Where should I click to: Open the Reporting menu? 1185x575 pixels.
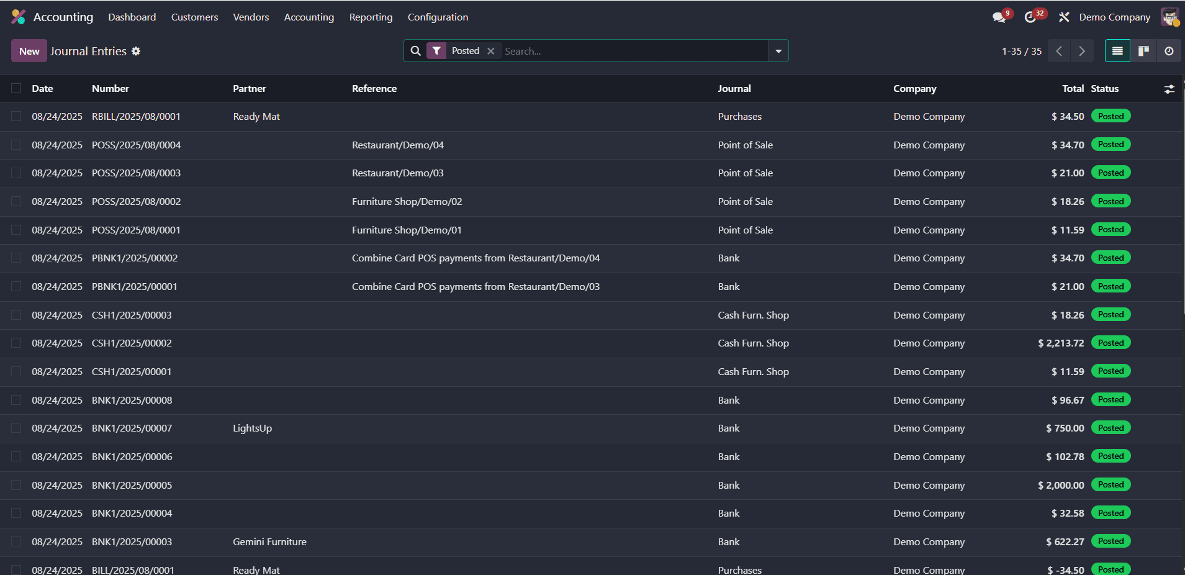[371, 17]
